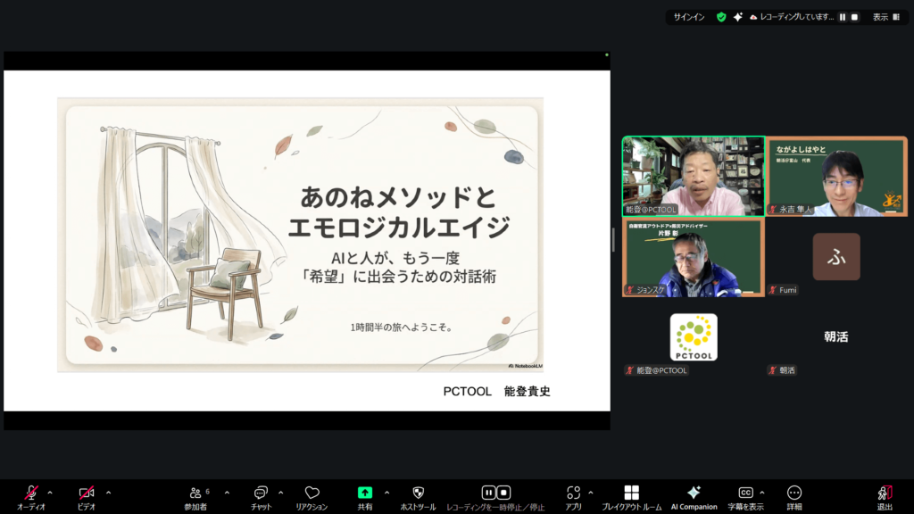The width and height of the screenshot is (914, 514).
Task: Click the green 共有 share screen icon
Action: 364,493
